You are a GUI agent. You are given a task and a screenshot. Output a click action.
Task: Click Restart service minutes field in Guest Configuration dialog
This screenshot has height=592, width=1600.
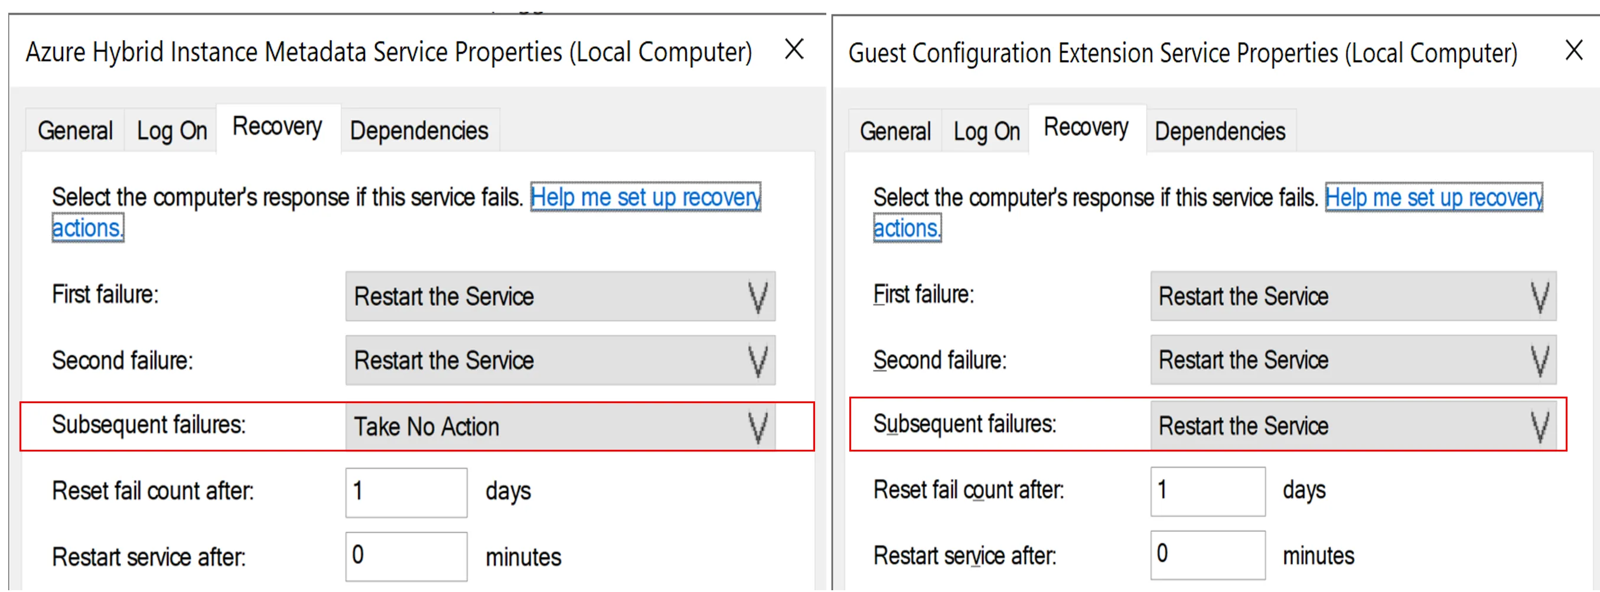[x=1207, y=555]
